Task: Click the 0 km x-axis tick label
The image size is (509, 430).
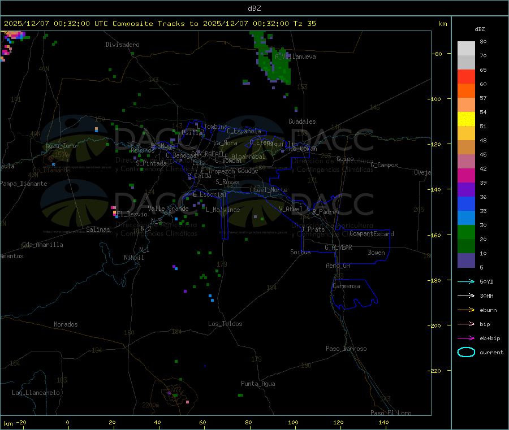Action: tap(67, 422)
